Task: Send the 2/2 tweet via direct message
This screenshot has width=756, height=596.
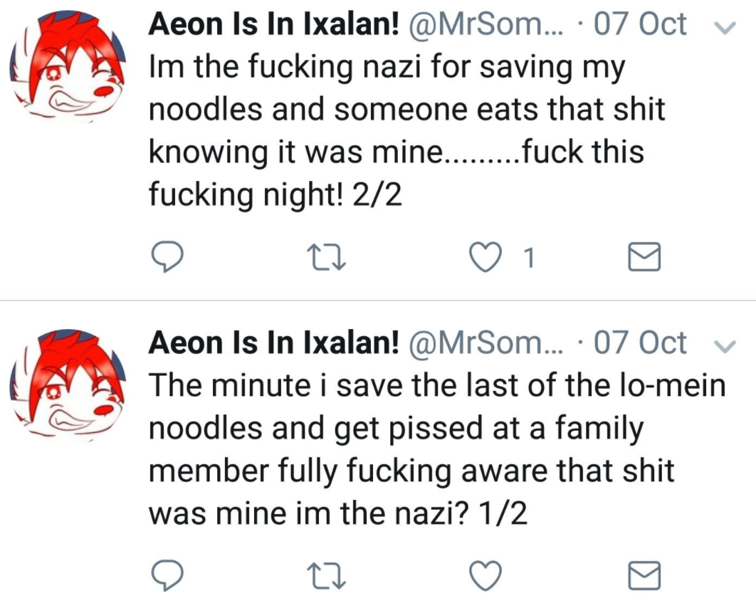Action: pos(644,257)
